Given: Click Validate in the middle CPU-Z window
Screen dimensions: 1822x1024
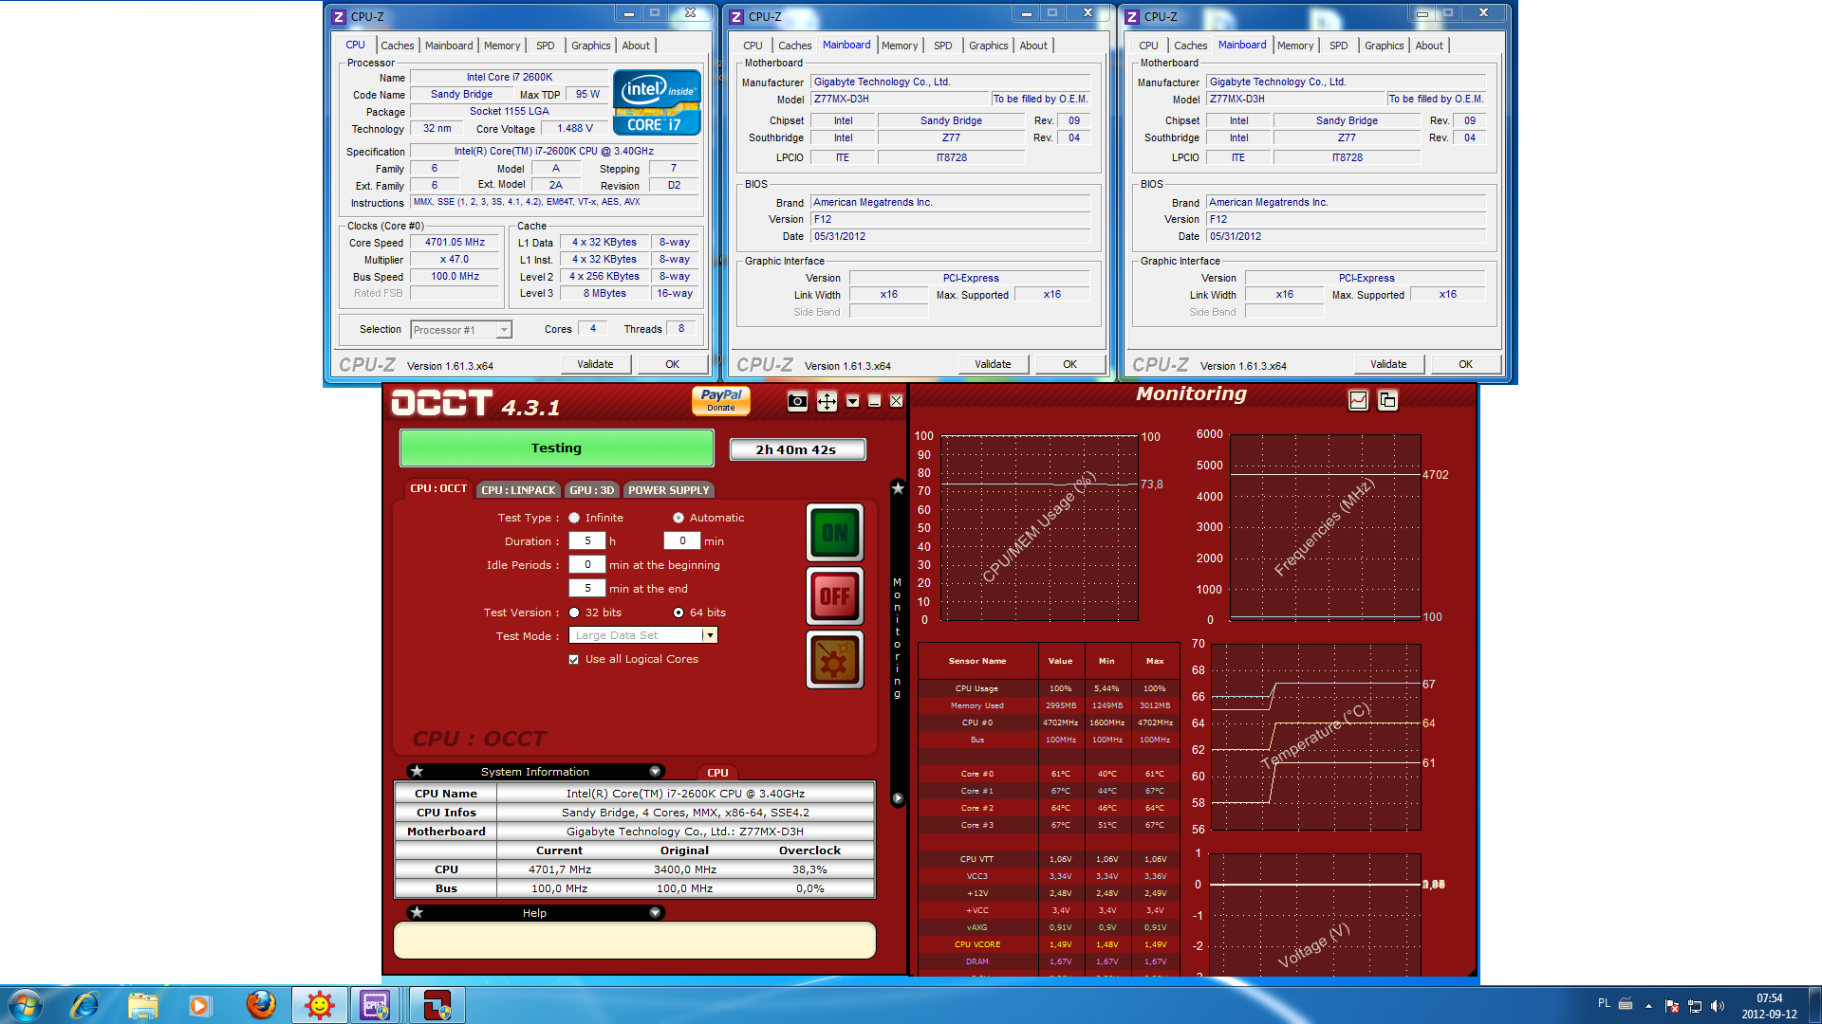Looking at the screenshot, I should click(x=993, y=364).
